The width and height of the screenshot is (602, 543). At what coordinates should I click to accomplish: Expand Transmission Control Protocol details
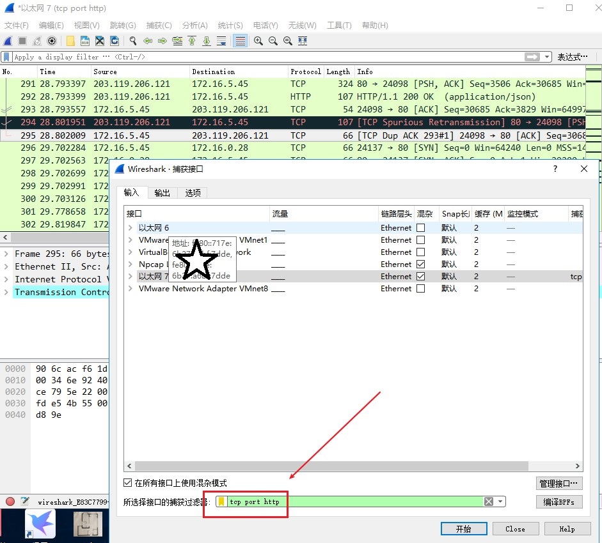click(x=6, y=292)
